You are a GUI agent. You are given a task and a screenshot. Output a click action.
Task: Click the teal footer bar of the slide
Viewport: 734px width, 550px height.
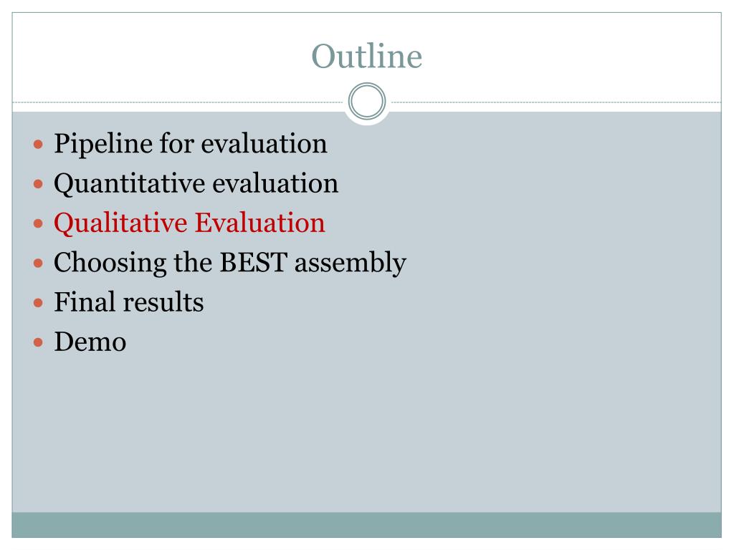click(366, 525)
